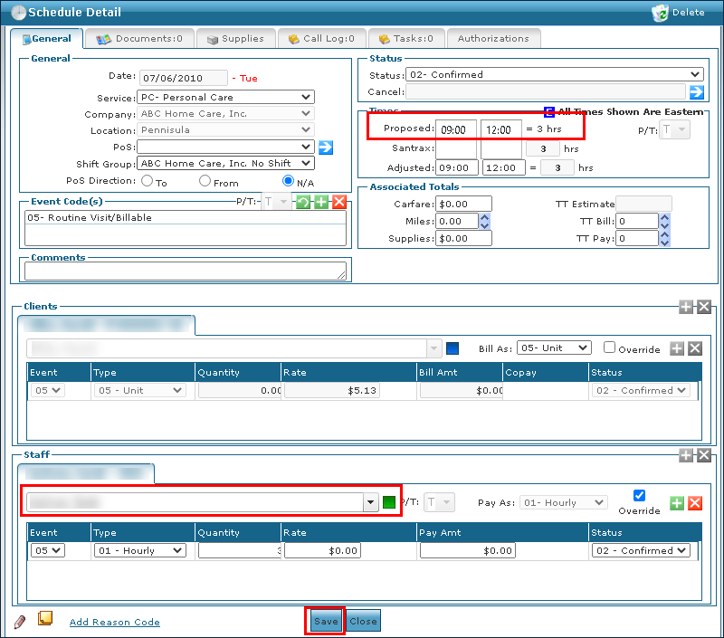
Task: Open the Bill As 05- Unit dropdown
Action: pyautogui.click(x=555, y=348)
